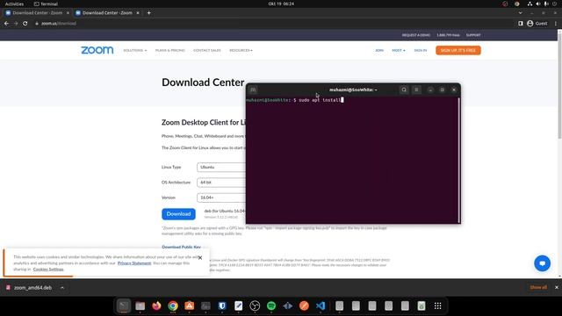This screenshot has width=562, height=316.
Task: Click Download Public Key link
Action: point(181,247)
